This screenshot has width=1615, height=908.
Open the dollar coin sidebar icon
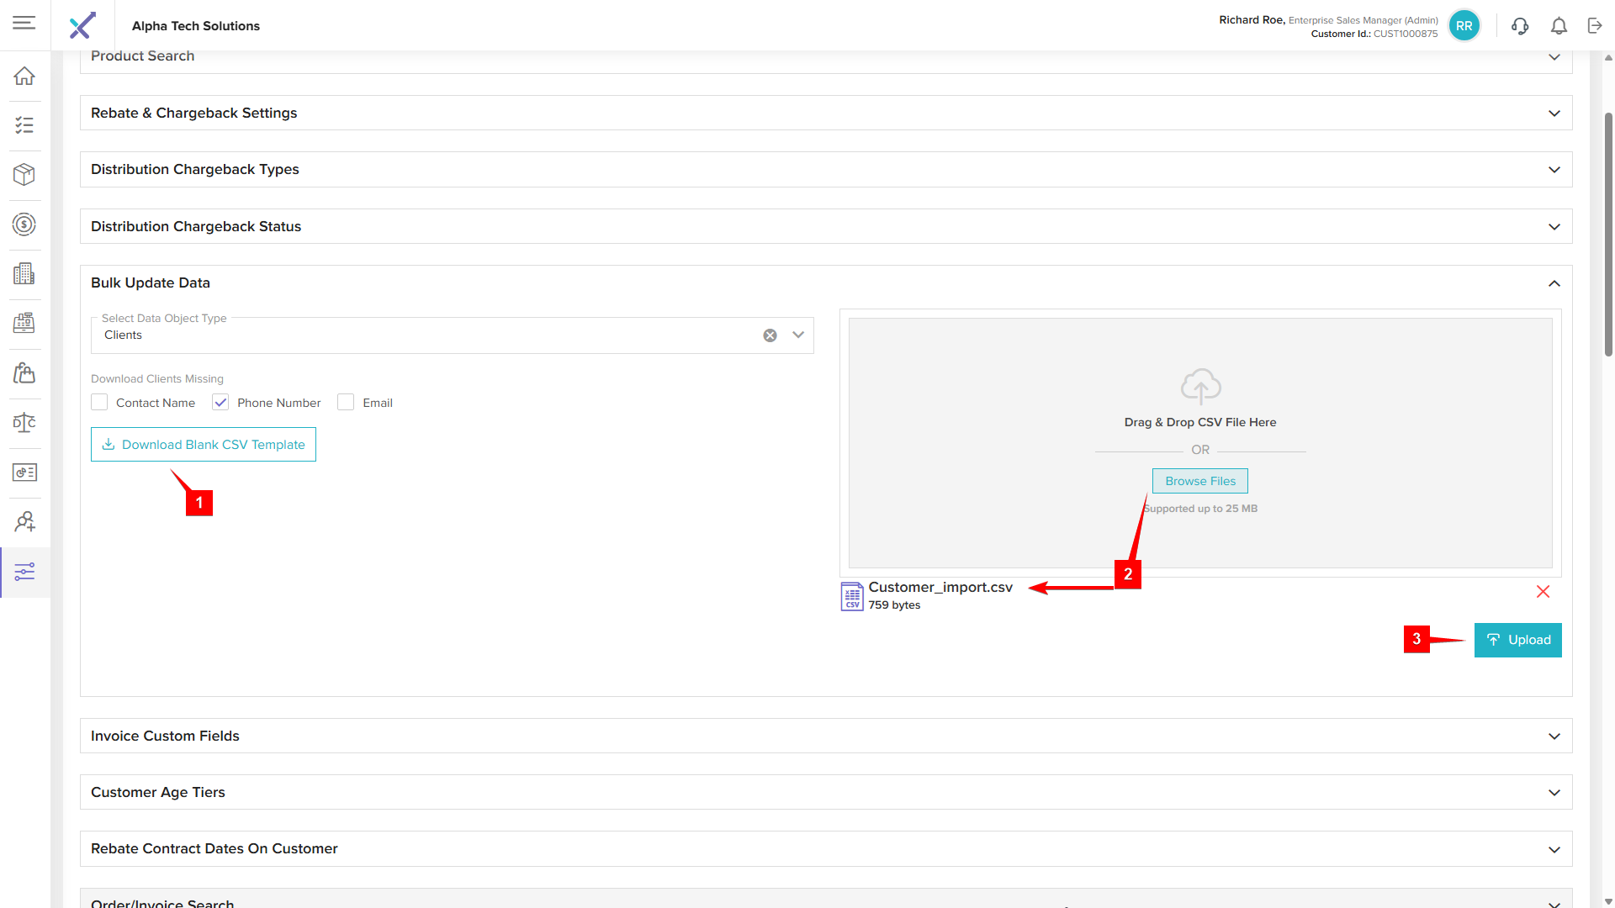click(x=24, y=224)
